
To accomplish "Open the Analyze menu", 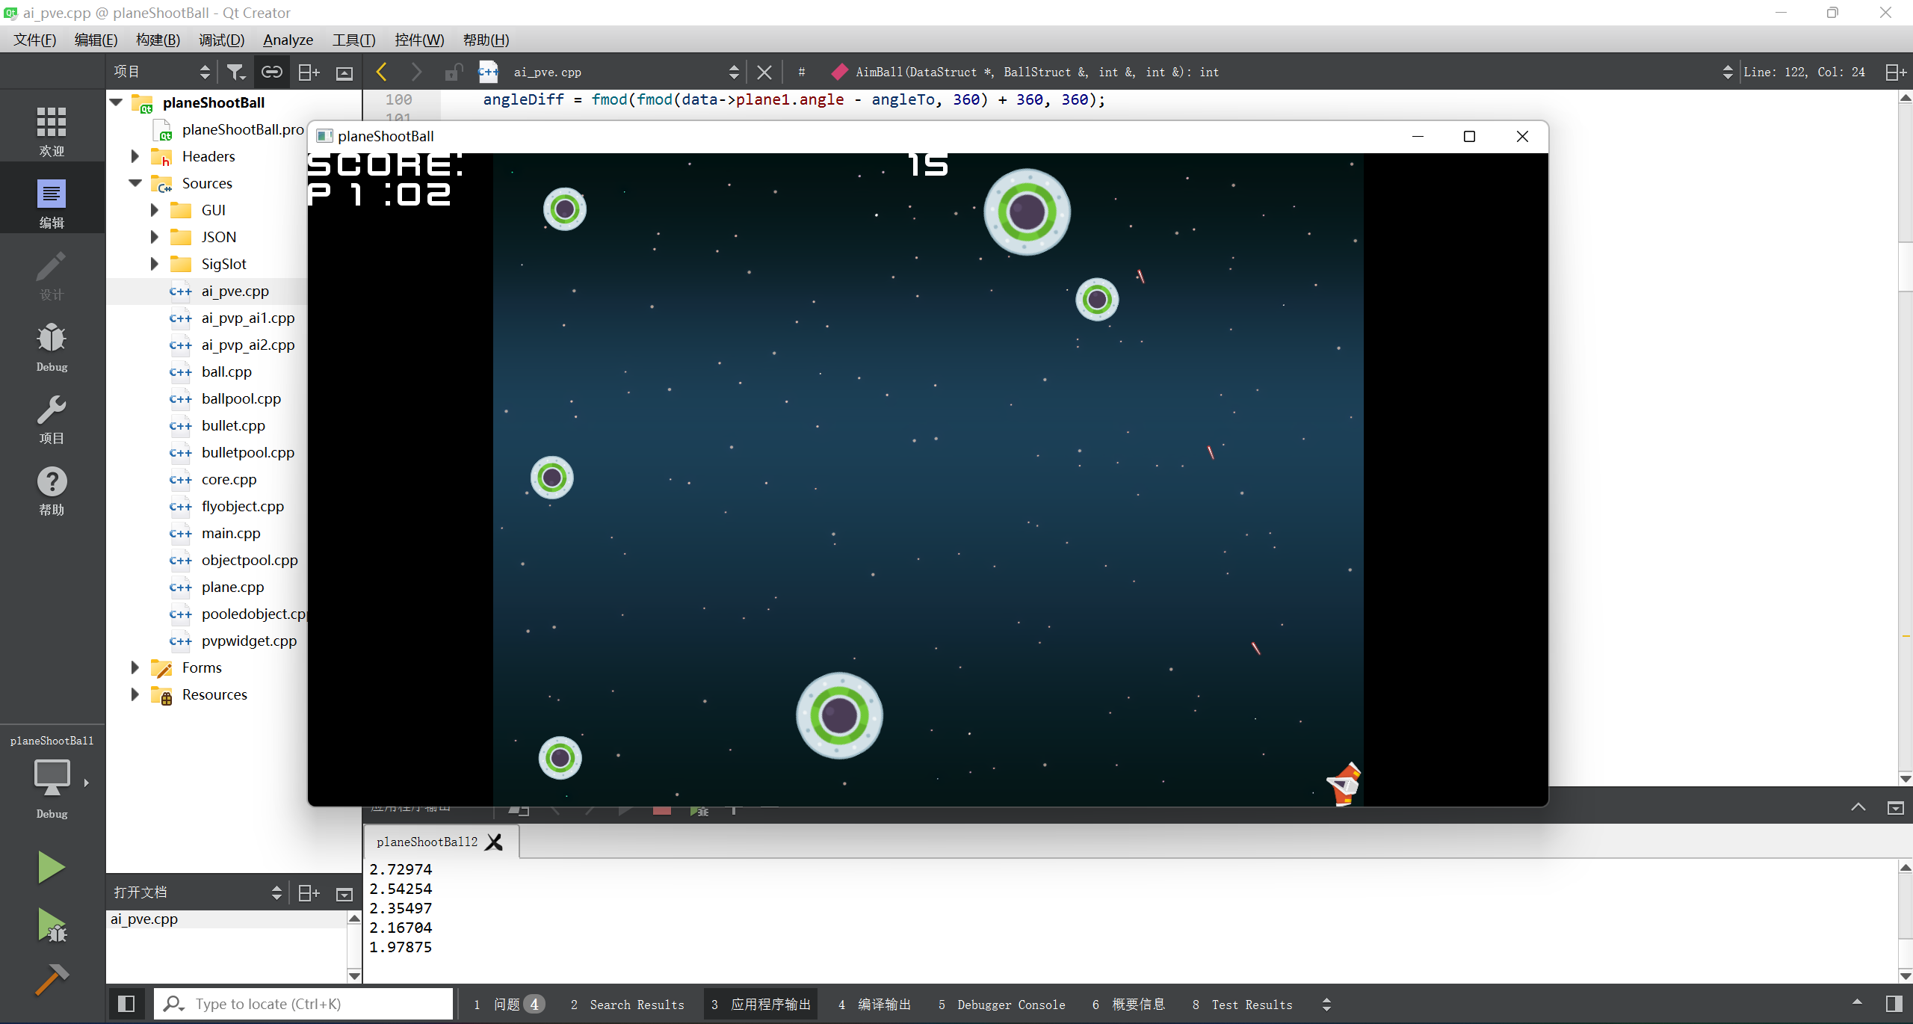I will click(x=288, y=40).
